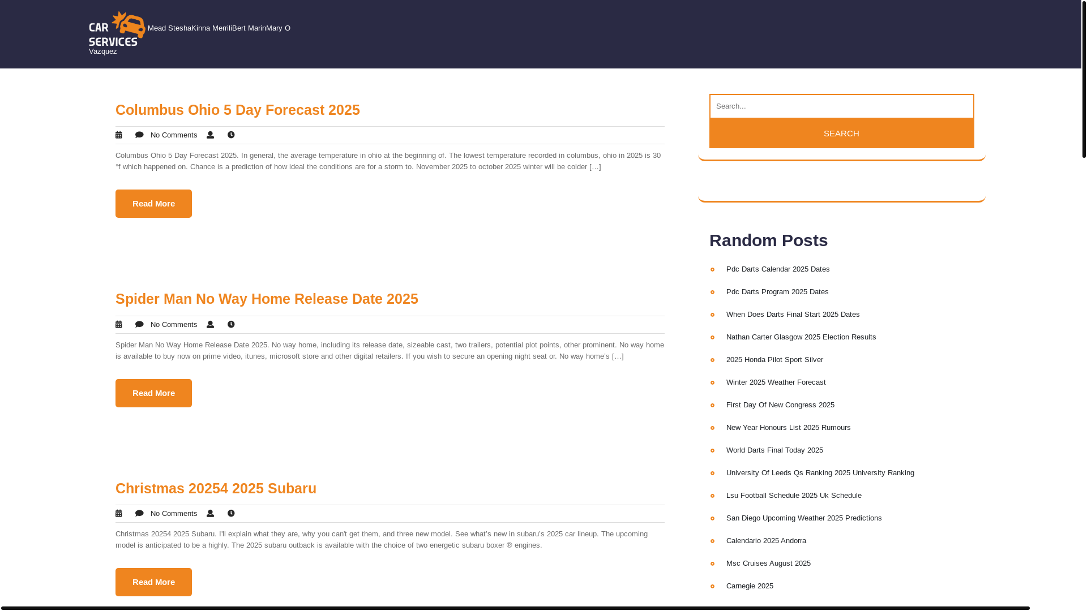This screenshot has height=611, width=1087.
Task: Open 2025 Honda Pilot Sport Silver
Action: pyautogui.click(x=774, y=360)
